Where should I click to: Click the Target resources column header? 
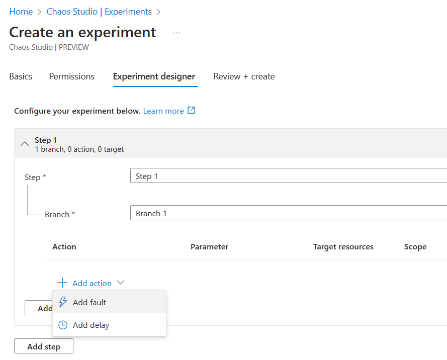coord(343,246)
